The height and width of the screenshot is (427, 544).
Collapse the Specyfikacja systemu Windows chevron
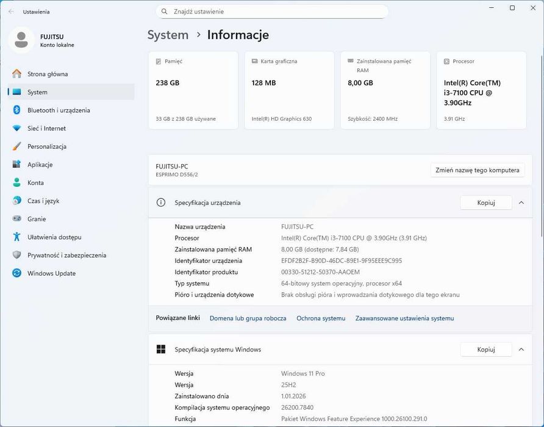[x=521, y=350]
